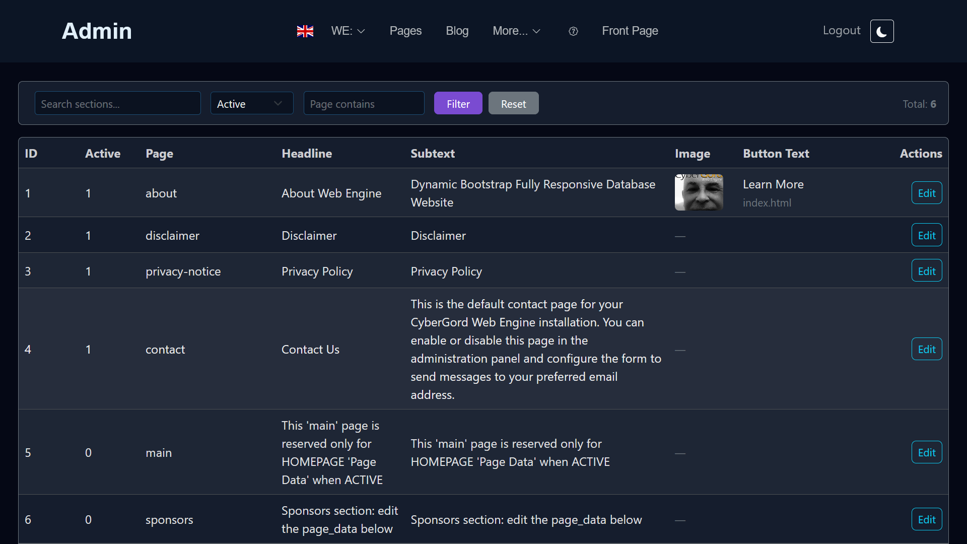Click the Active column header
Viewport: 967px width, 544px height.
coord(103,154)
